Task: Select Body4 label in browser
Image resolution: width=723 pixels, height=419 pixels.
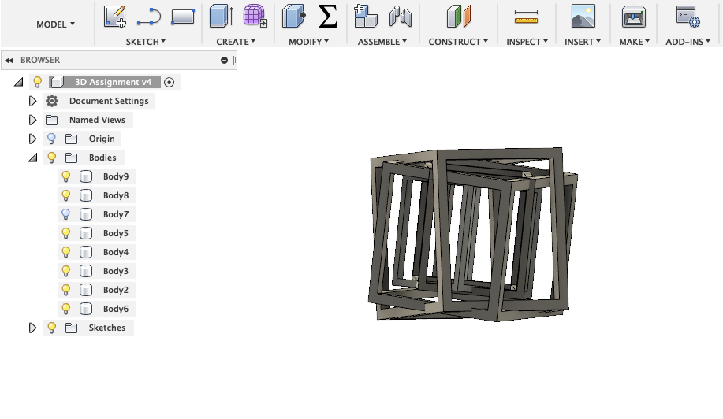Action: pyautogui.click(x=116, y=252)
